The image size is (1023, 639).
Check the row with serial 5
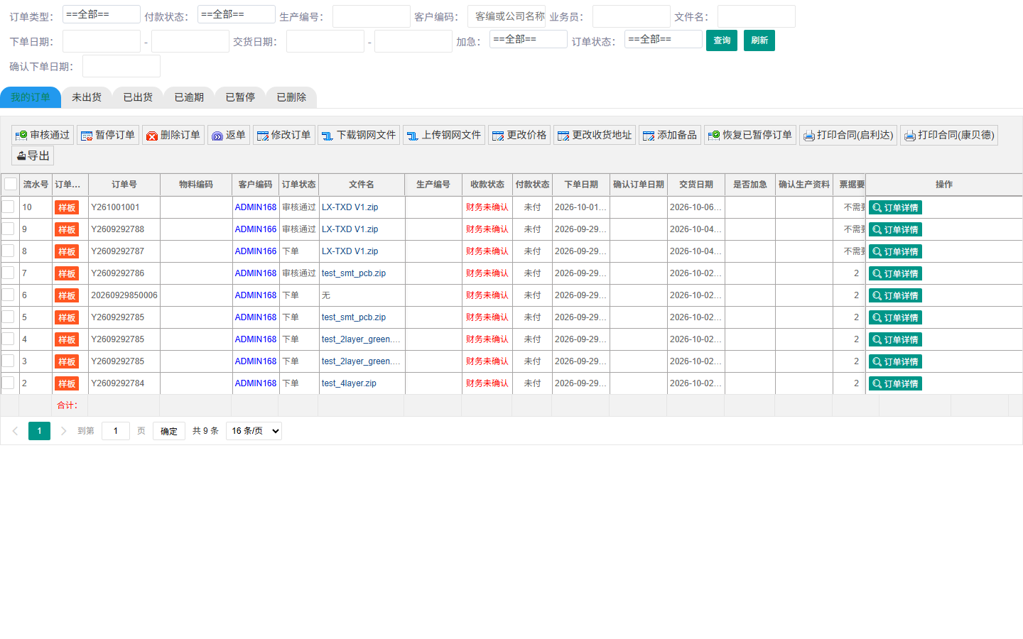click(8, 317)
